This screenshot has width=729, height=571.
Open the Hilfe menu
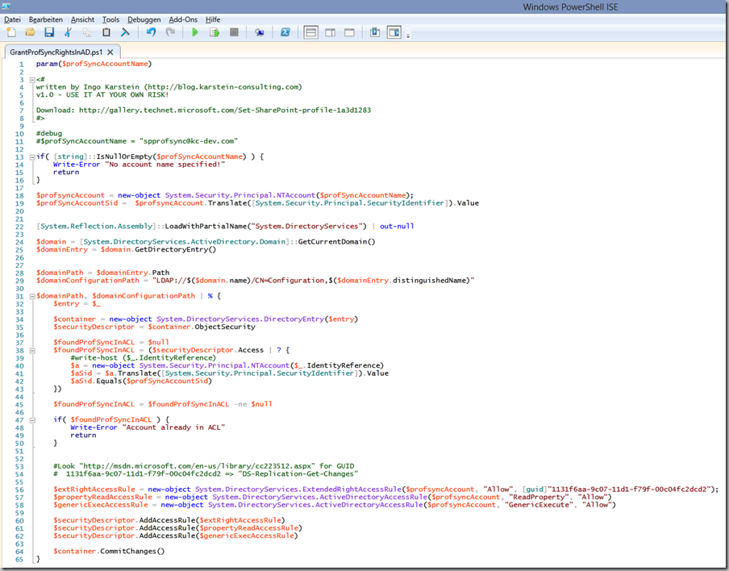213,19
